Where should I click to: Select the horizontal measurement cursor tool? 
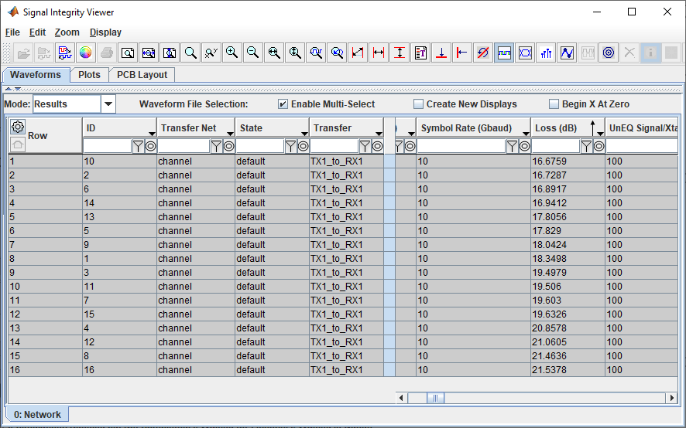click(x=379, y=53)
